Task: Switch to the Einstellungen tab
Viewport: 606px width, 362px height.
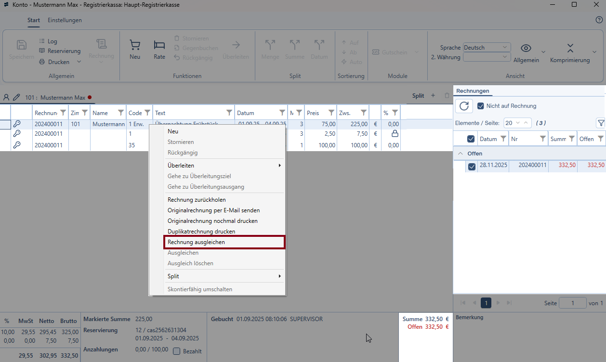Action: point(65,20)
